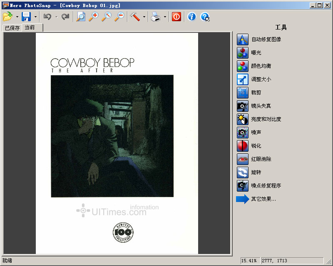333x266 pixels.
Task: Expand the Print dropdown arrow
Action: (x=165, y=17)
